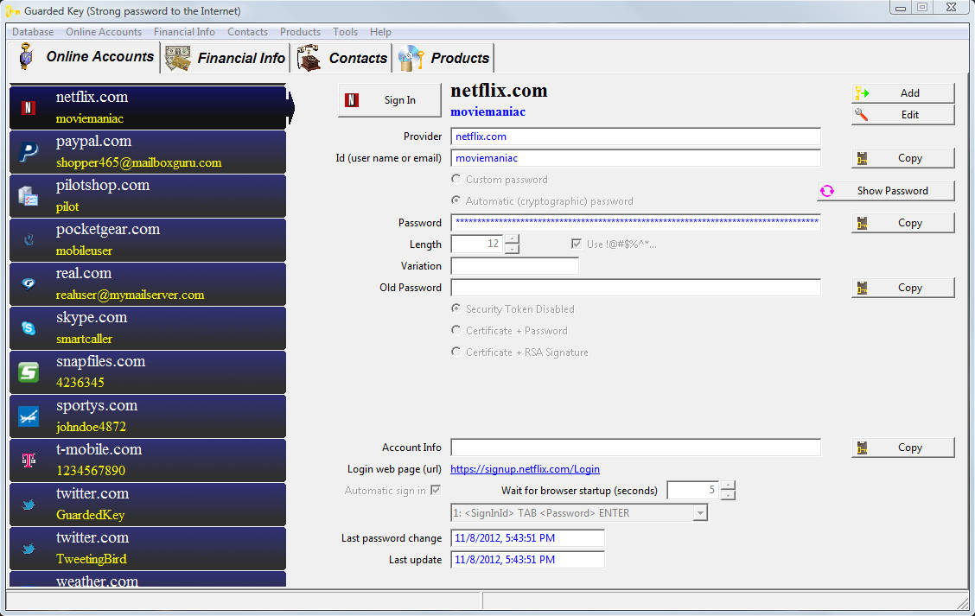Click the wrench icon on Edit button

[861, 114]
